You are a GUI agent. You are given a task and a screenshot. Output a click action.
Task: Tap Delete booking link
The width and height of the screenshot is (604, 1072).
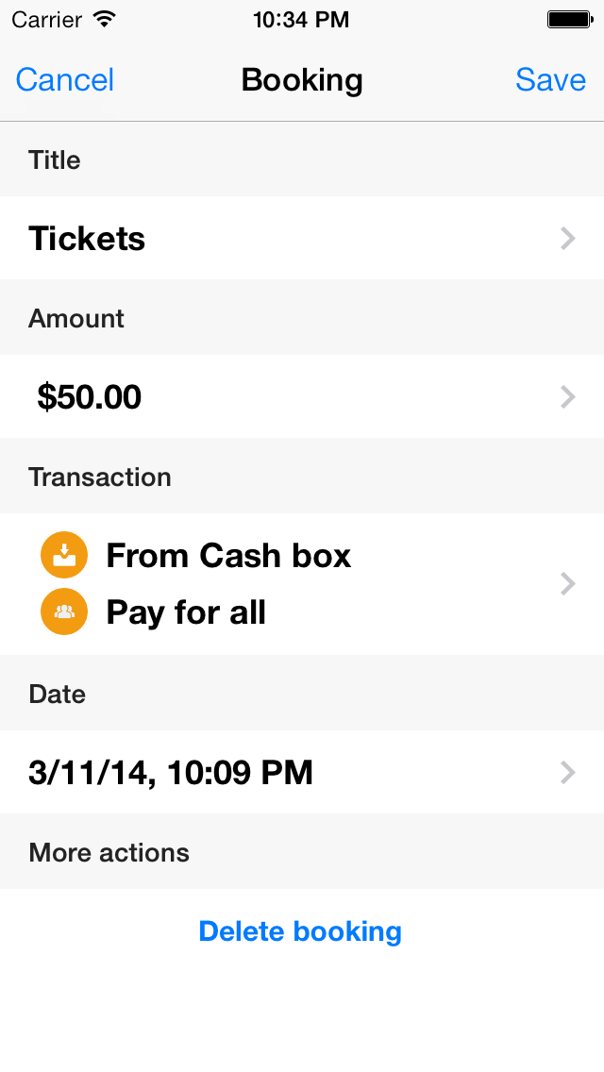click(300, 931)
